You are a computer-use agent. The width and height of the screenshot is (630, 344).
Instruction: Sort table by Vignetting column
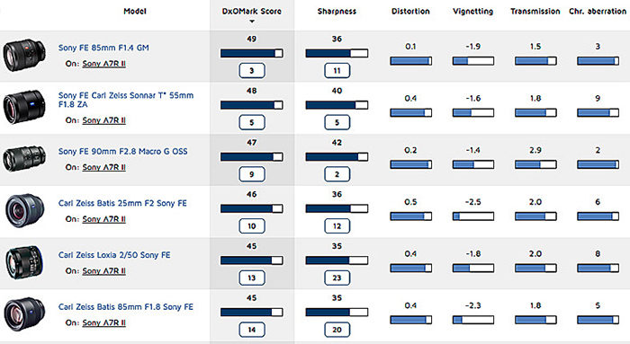[x=472, y=11]
